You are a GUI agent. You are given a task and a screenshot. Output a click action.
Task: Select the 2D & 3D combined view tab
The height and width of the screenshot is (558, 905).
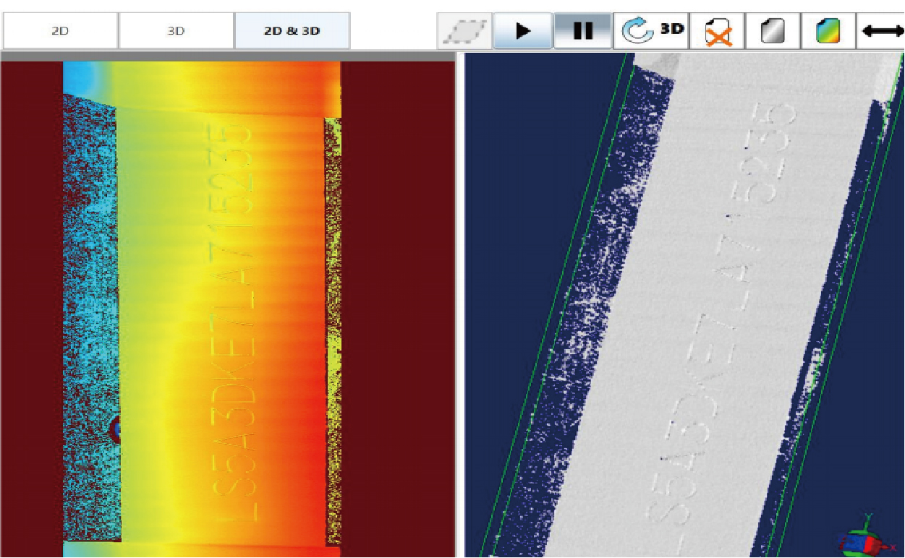click(292, 31)
